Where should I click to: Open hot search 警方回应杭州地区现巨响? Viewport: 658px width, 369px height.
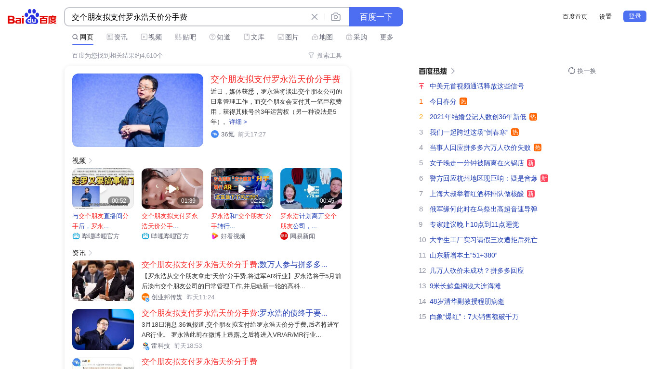pyautogui.click(x=484, y=178)
